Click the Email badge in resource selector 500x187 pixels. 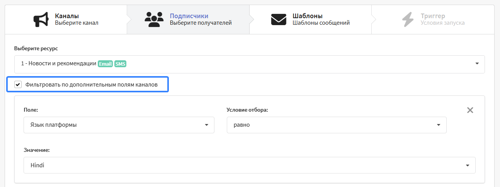pos(105,64)
